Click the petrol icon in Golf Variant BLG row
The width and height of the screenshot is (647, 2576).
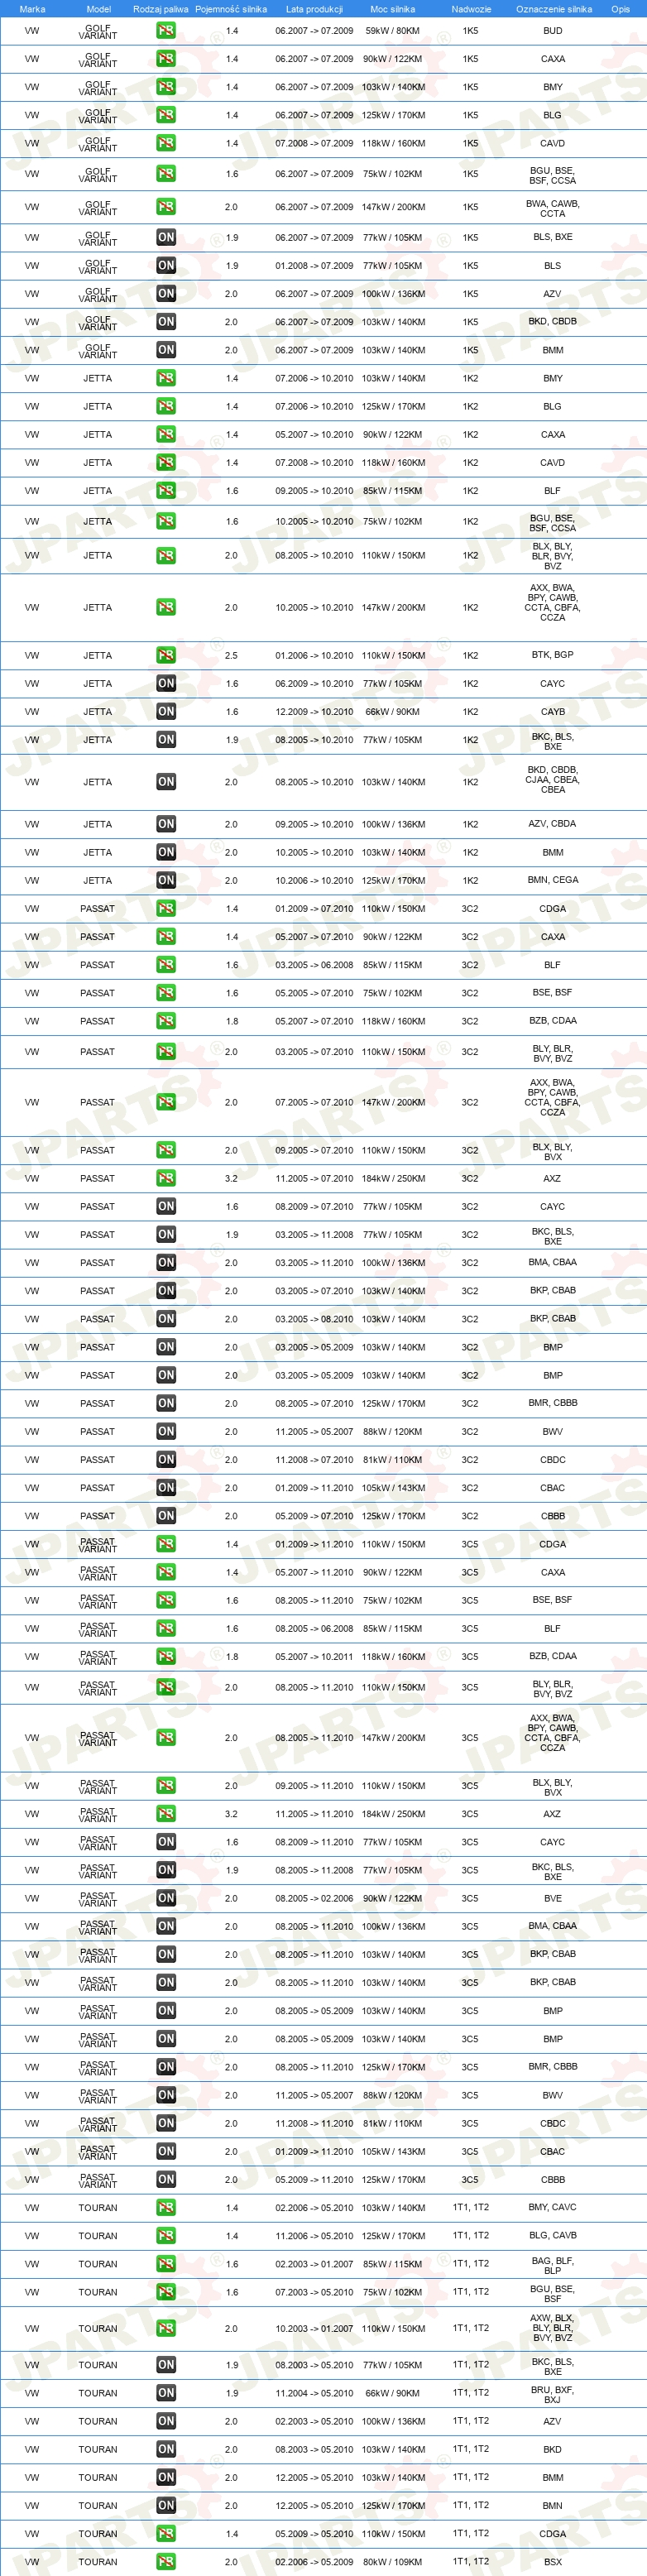(x=166, y=115)
